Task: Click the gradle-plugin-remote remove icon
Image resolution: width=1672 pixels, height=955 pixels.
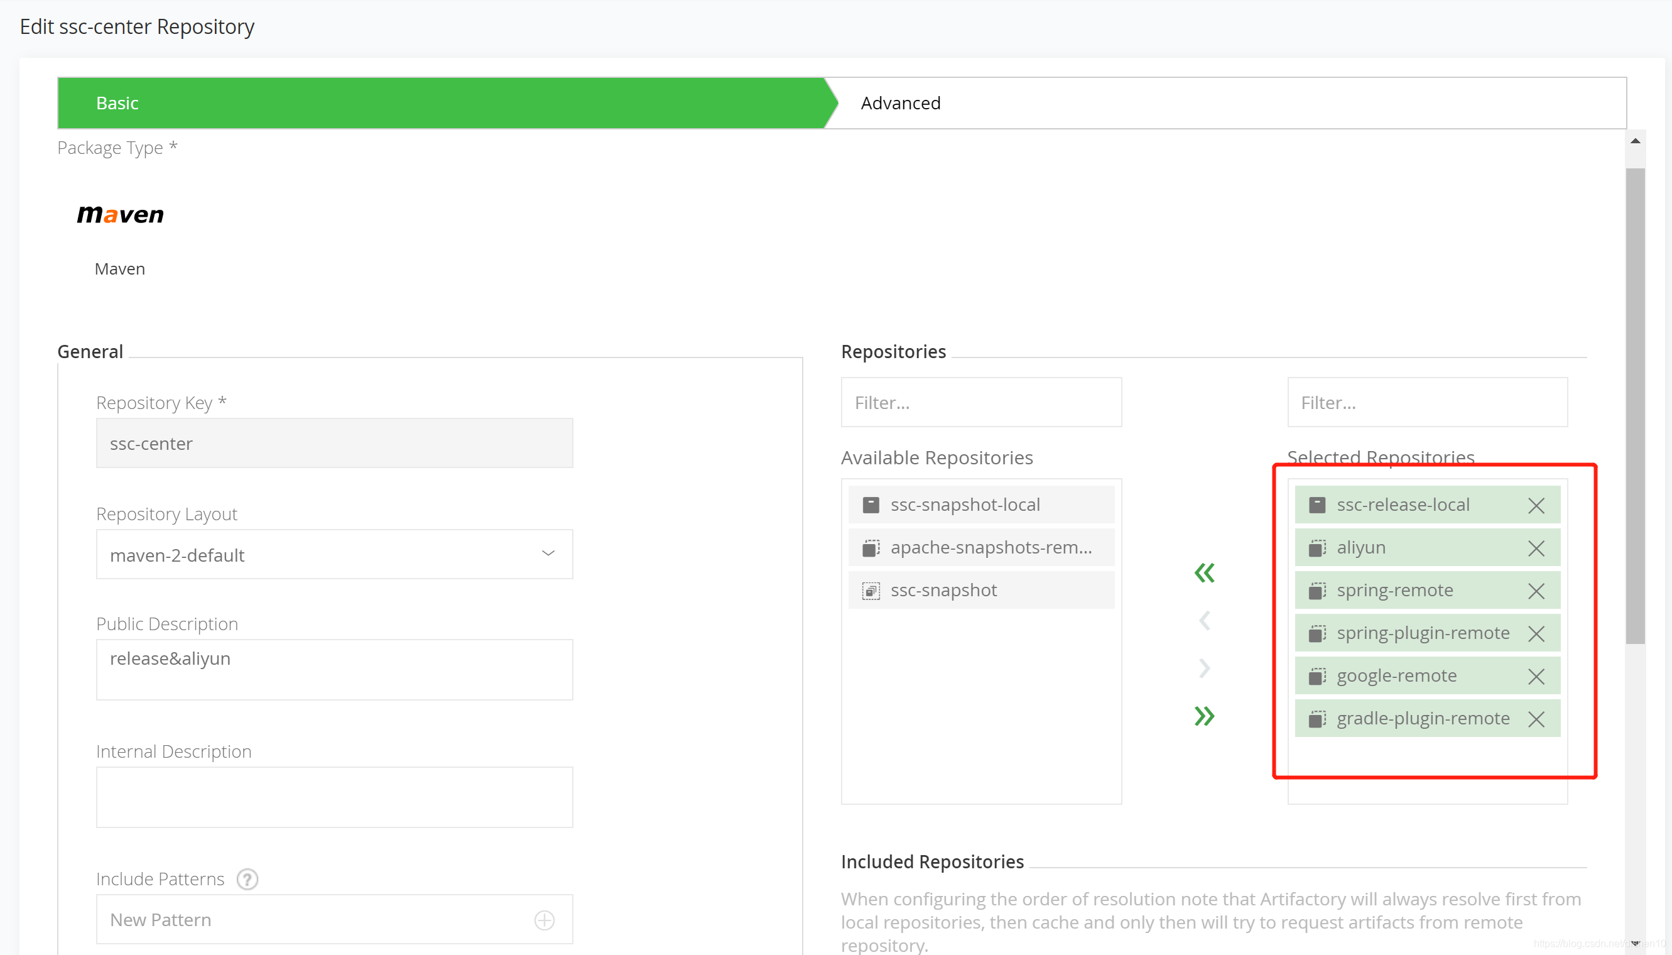Action: (1539, 718)
